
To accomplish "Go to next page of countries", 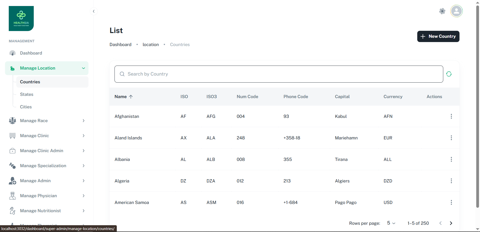I will (451, 223).
